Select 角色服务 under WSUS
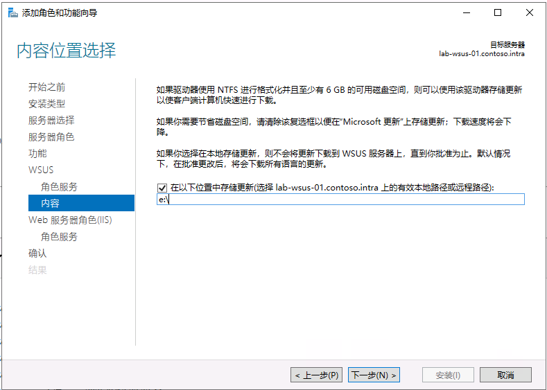547x390 pixels. click(x=59, y=187)
